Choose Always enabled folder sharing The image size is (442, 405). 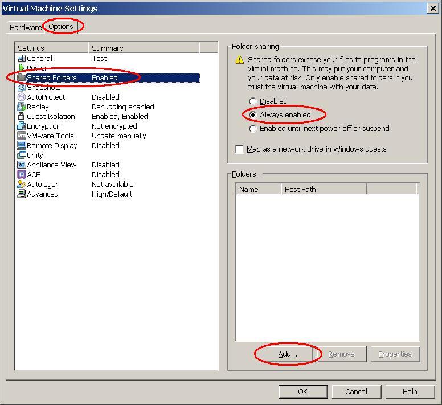[x=253, y=115]
